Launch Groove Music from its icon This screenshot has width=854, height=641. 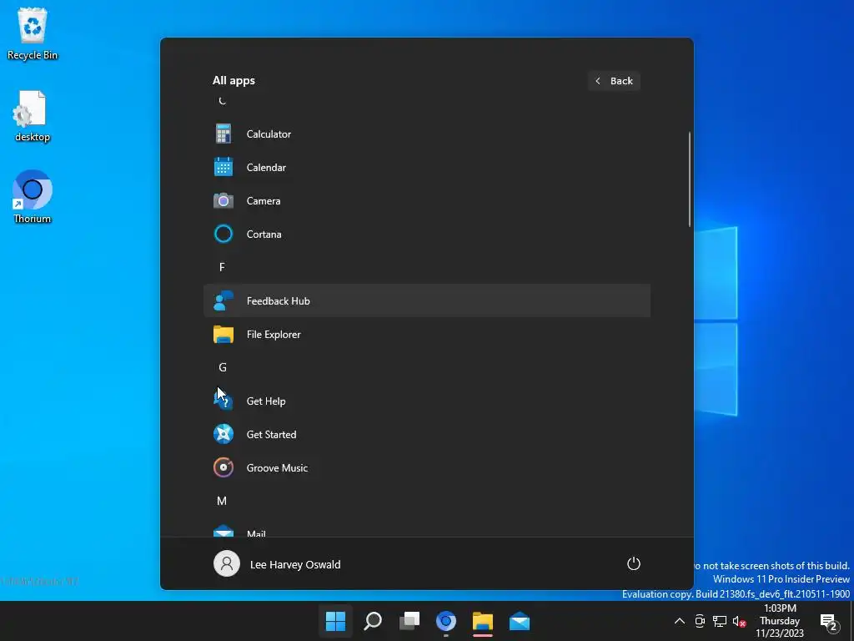[x=224, y=467]
